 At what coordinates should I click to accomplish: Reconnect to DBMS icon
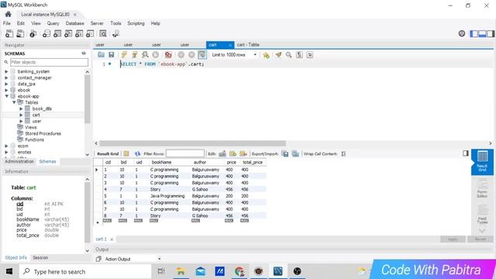[115, 33]
